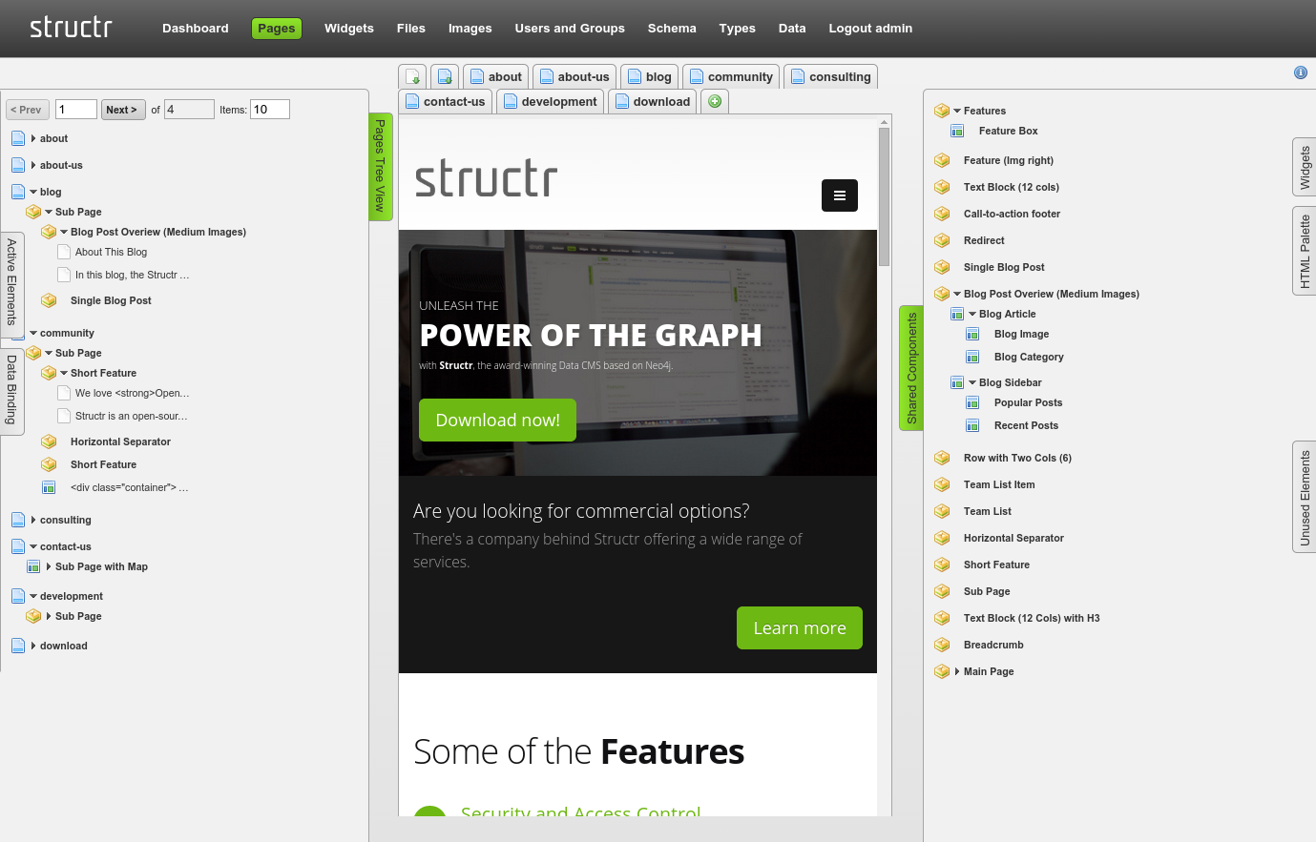1316x842 pixels.
Task: Click the Learn more button
Action: 800,627
